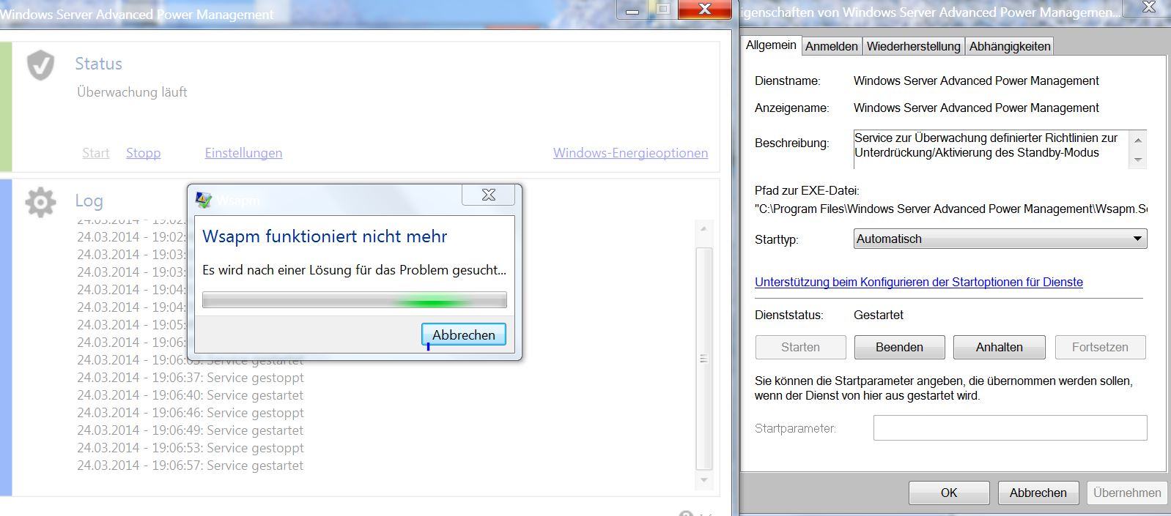The height and width of the screenshot is (516, 1171).
Task: Click the EXE path text in properties
Action: tap(951, 209)
